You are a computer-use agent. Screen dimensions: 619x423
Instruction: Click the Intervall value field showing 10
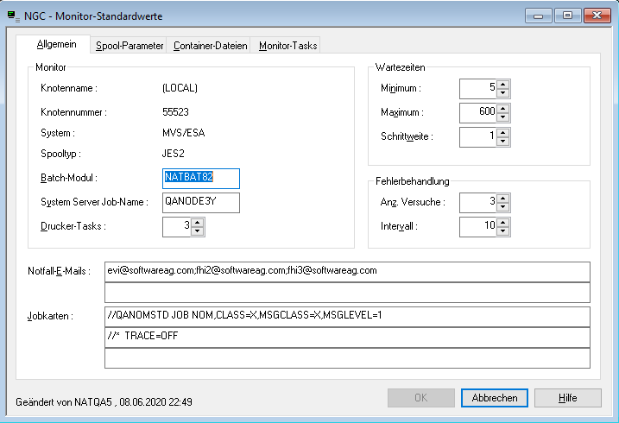click(478, 227)
